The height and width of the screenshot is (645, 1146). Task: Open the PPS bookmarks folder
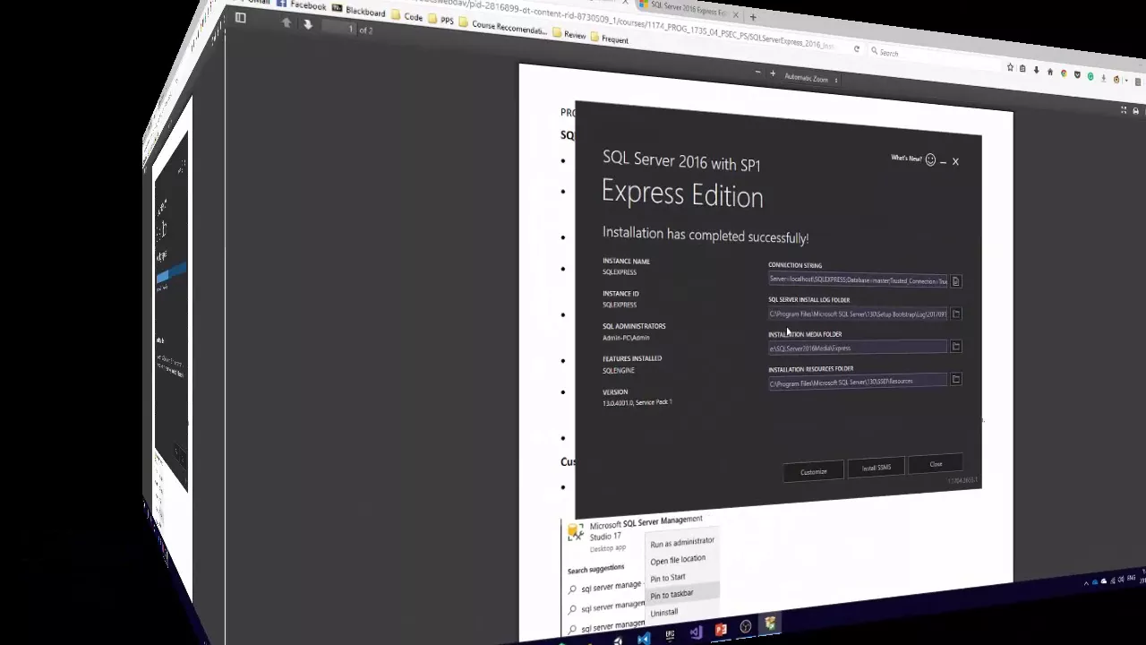(442, 19)
